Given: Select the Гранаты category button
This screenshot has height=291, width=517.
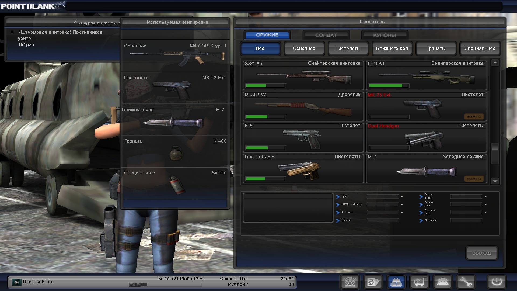Looking at the screenshot, I should pyautogui.click(x=436, y=48).
